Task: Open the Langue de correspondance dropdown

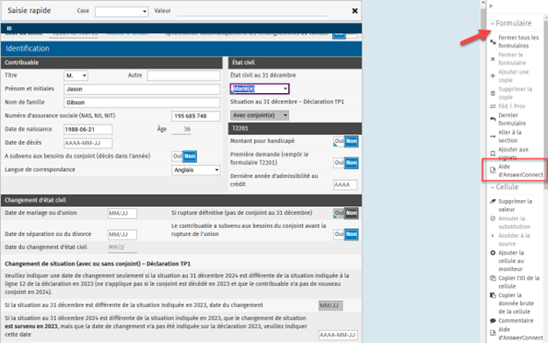Action: tap(196, 170)
